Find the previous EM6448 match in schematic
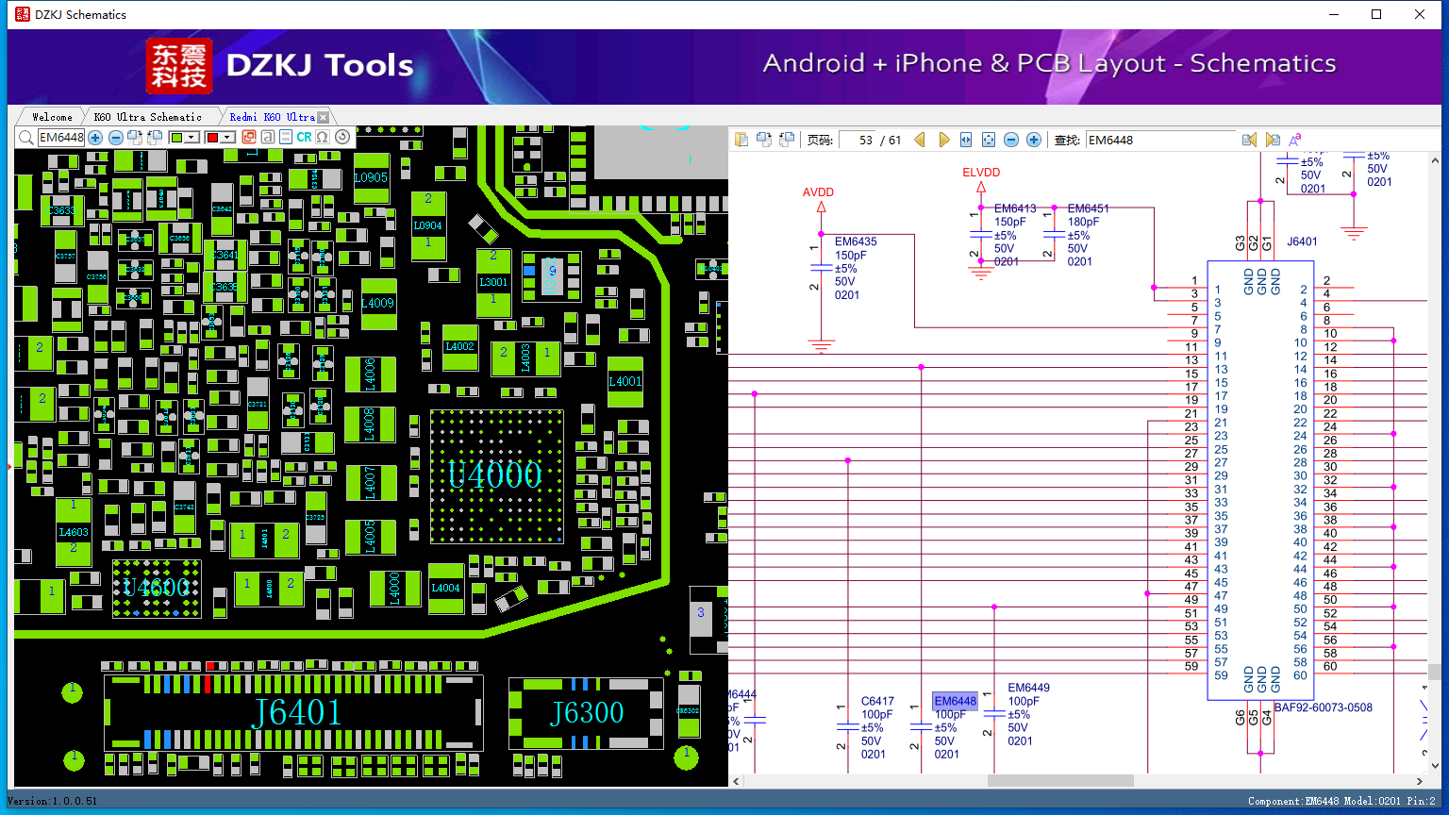The width and height of the screenshot is (1449, 815). [x=1249, y=140]
